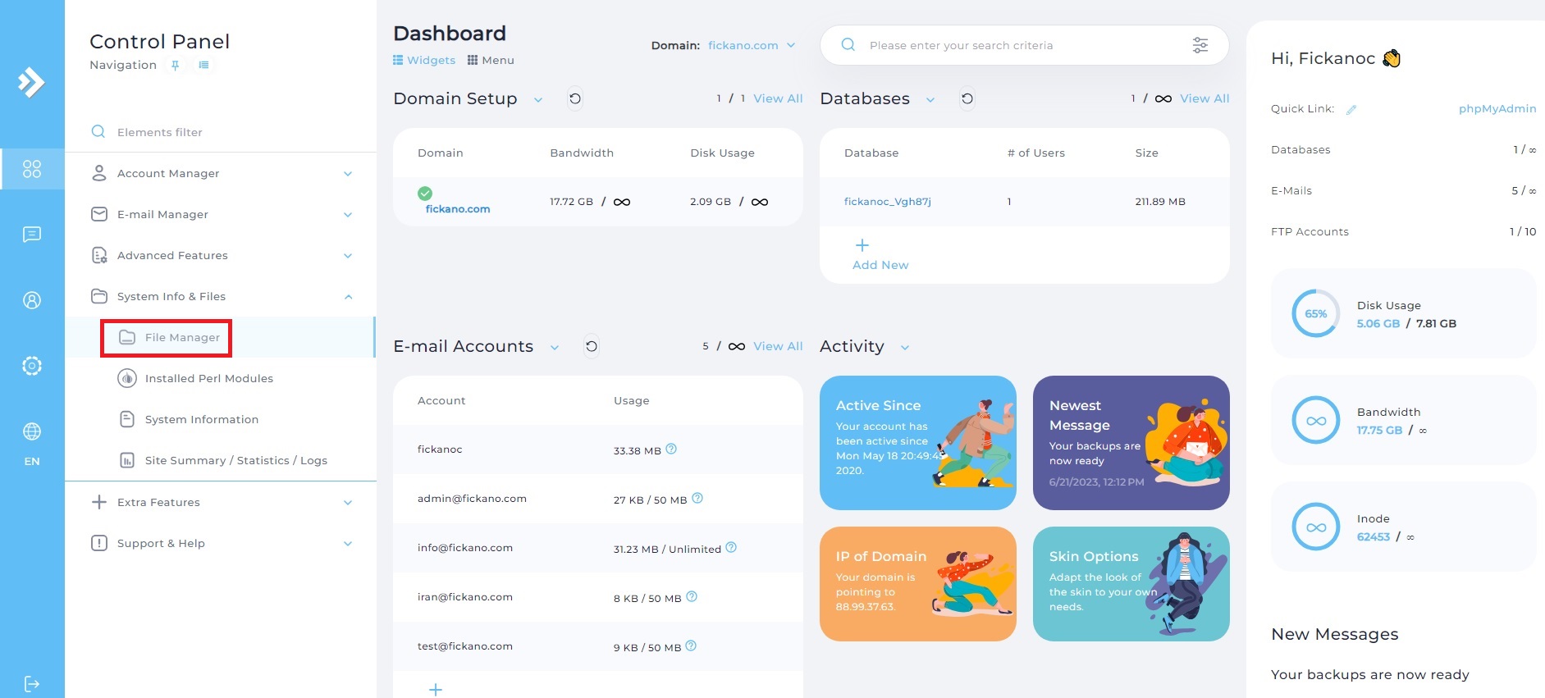Viewport: 1545px width, 698px height.
Task: Click the search filter settings icon
Action: tap(1200, 45)
